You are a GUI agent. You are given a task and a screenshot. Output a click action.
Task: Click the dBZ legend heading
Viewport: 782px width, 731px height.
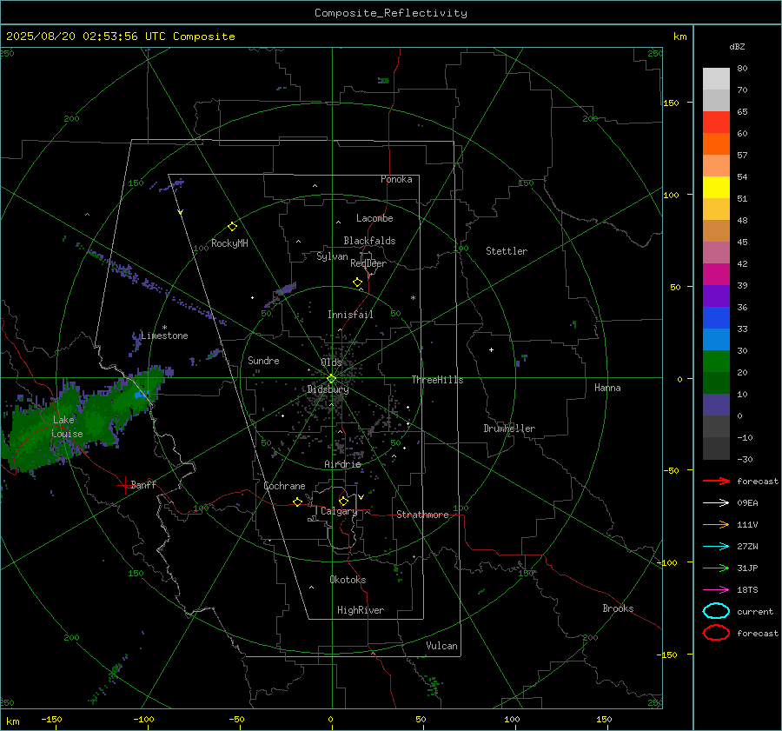point(737,47)
